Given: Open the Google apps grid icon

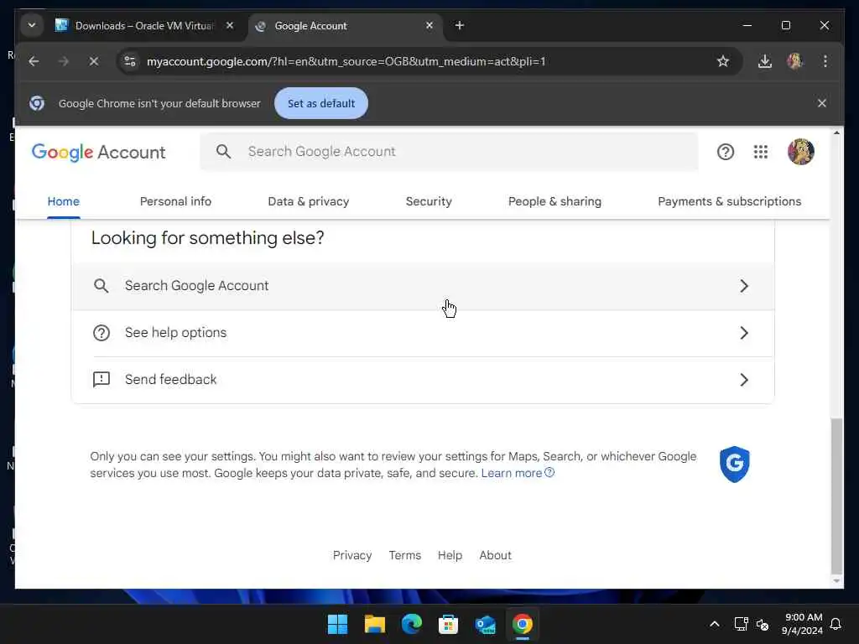Looking at the screenshot, I should tap(760, 152).
